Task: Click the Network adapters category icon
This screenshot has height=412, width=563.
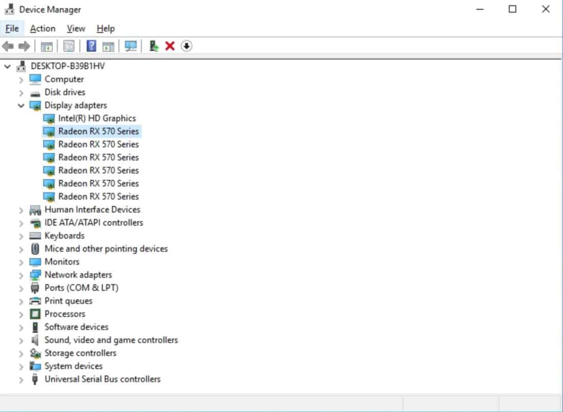Action: click(35, 275)
